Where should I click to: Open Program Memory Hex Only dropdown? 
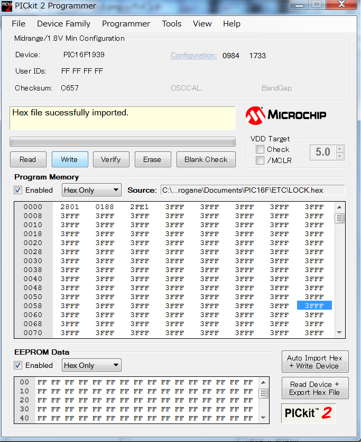pos(92,190)
